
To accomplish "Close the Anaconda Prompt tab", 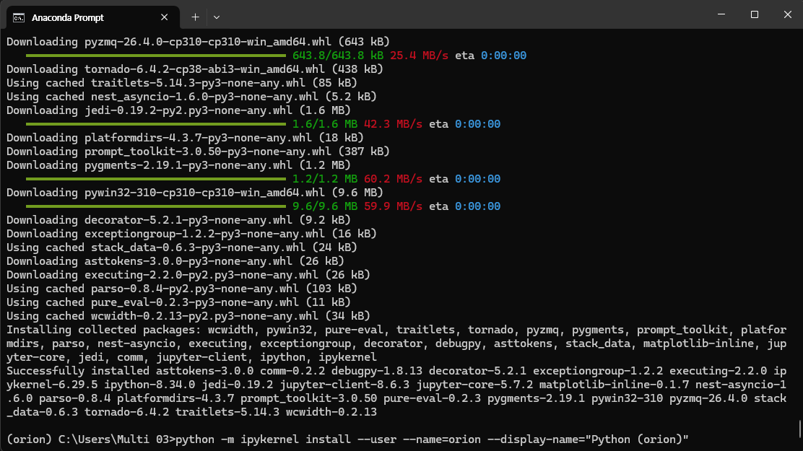I will pyautogui.click(x=165, y=17).
